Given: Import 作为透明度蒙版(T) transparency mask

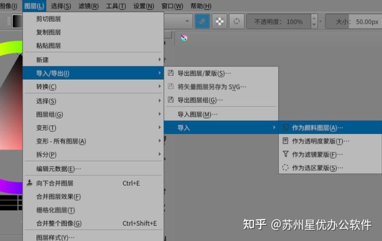Looking at the screenshot, I should (331, 141).
